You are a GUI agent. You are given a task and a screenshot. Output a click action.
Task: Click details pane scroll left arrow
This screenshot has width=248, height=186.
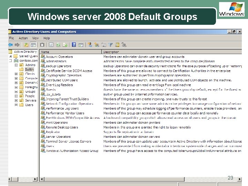(42, 179)
